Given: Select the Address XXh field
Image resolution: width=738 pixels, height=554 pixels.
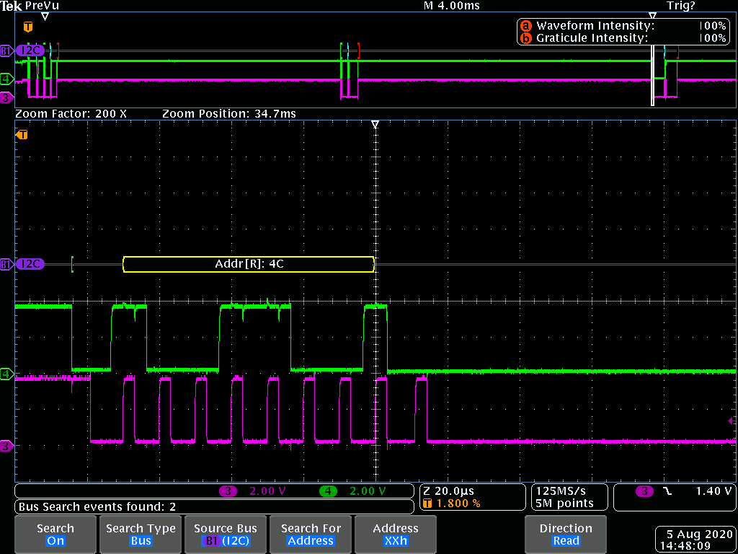Looking at the screenshot, I should tap(396, 535).
